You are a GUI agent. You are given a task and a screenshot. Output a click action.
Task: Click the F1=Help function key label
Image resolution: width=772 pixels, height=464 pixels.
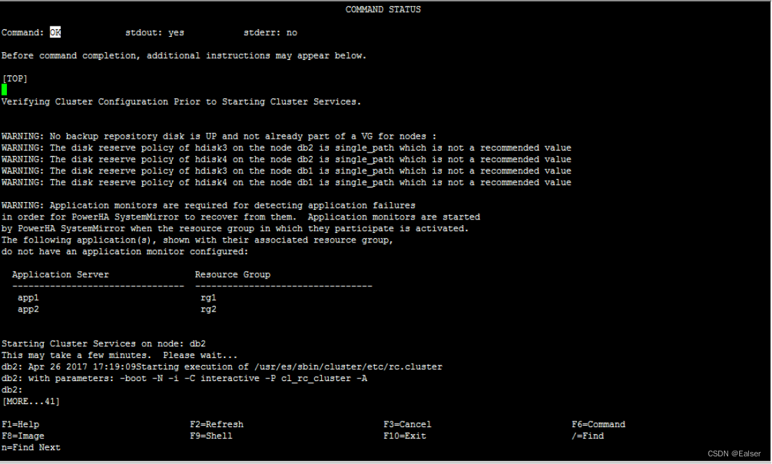click(21, 424)
